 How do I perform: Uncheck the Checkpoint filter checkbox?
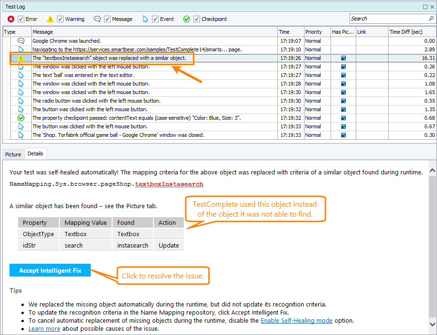pos(196,19)
